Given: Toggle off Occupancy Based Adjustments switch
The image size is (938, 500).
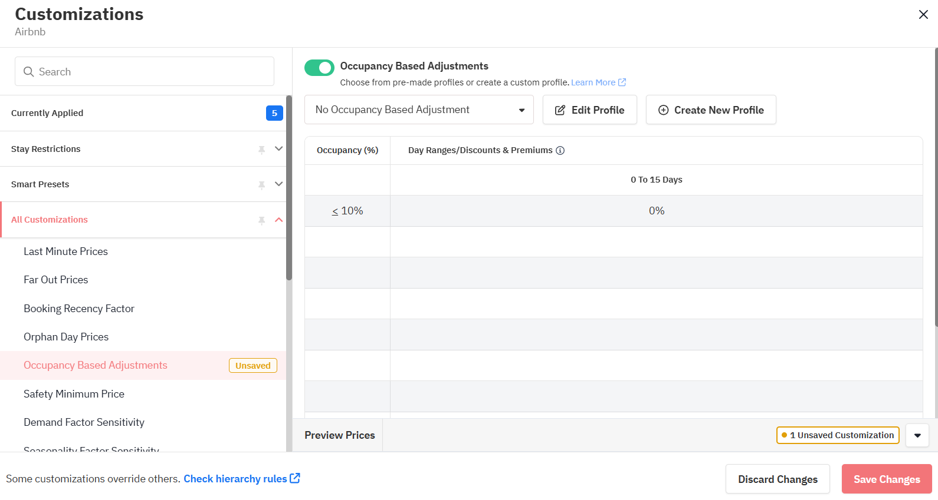Looking at the screenshot, I should tap(319, 68).
